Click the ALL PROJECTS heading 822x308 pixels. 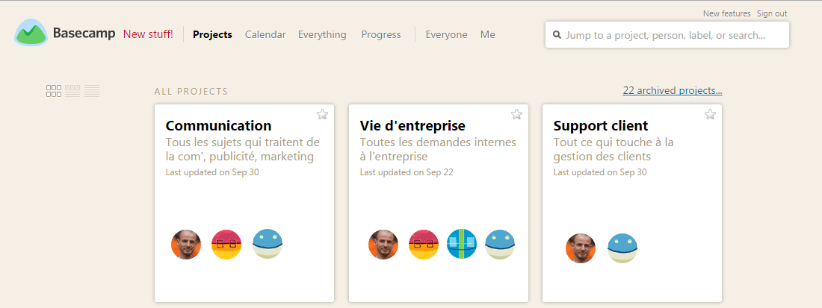coord(191,92)
